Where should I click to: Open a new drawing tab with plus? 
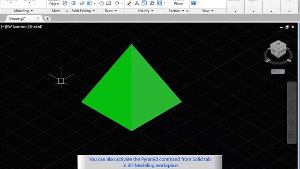(47, 19)
